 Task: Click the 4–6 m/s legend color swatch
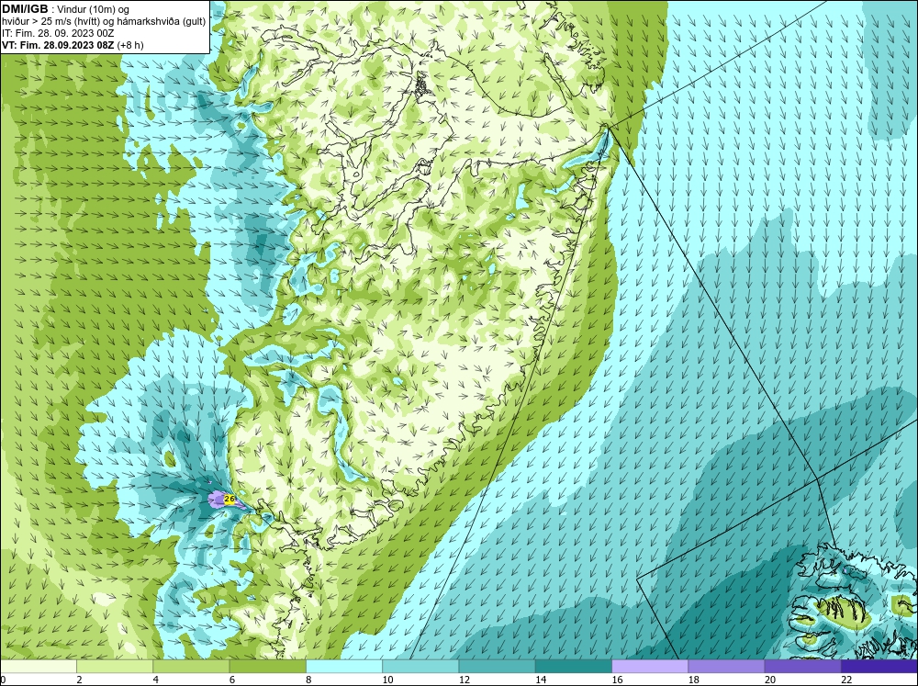pos(191,667)
